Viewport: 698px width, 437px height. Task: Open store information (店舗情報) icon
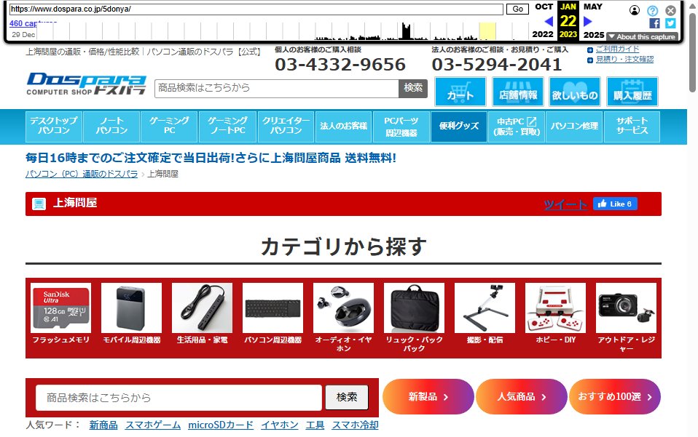517,92
